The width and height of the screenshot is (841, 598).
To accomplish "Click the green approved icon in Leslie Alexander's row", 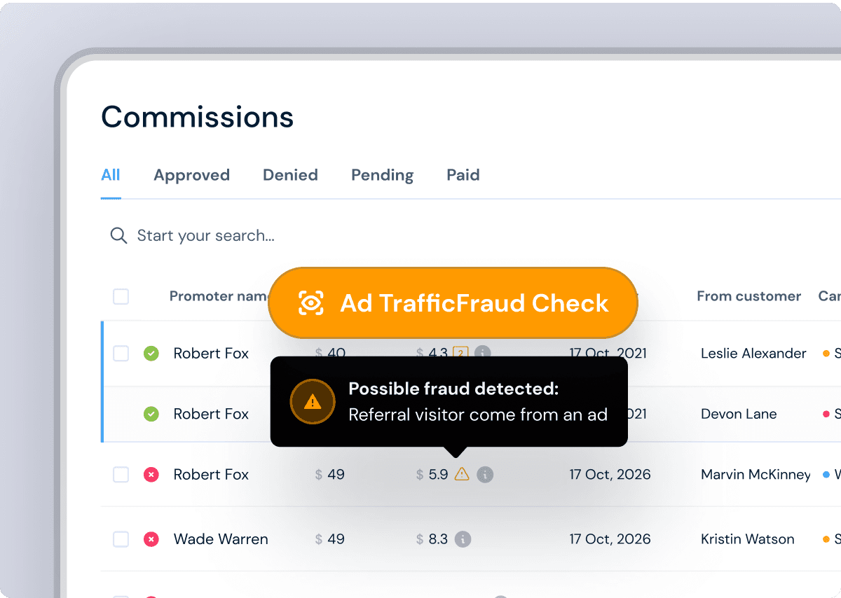I will pos(151,354).
